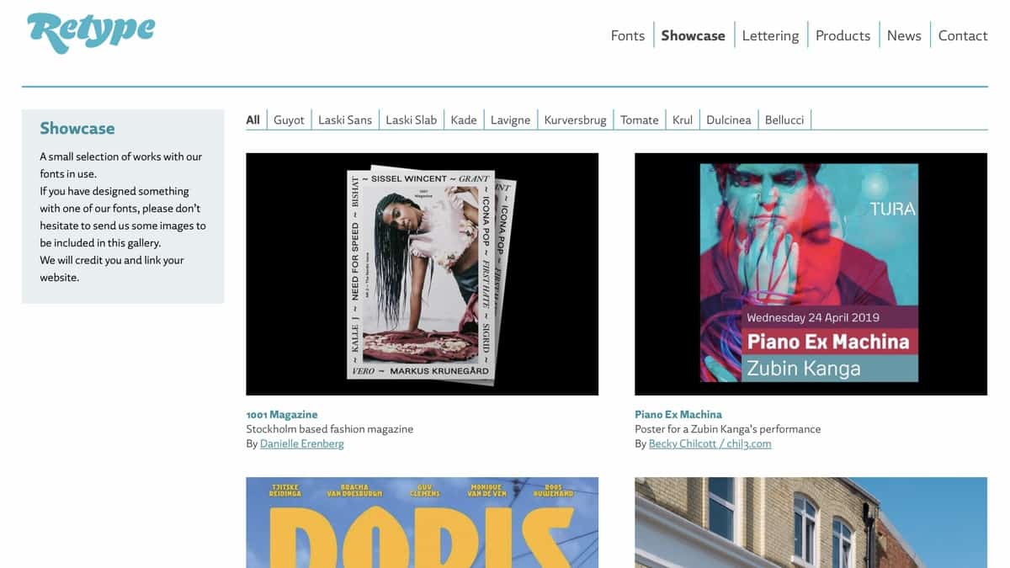Show Dulcinea font works

(x=729, y=119)
